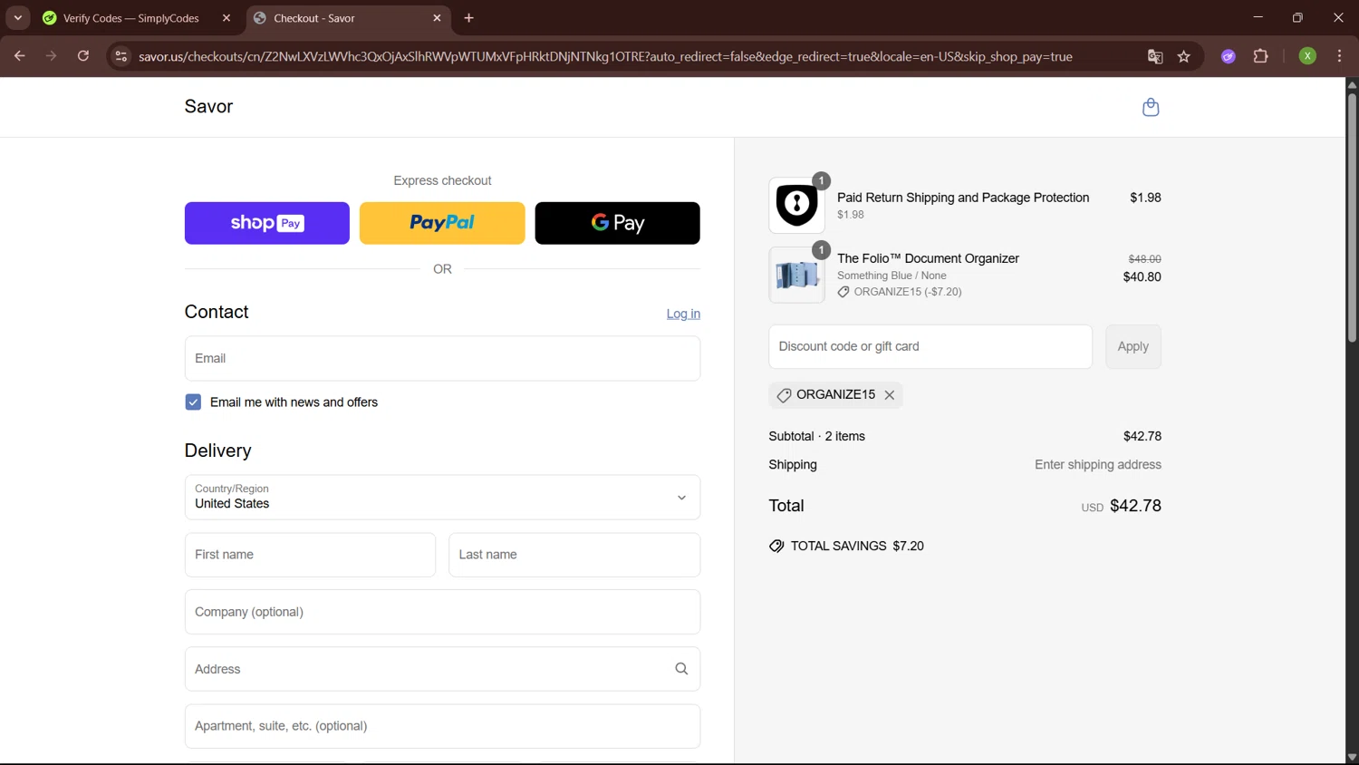Switch to Verify Codes — SimplyCodes tab
This screenshot has width=1359, height=765.
pyautogui.click(x=130, y=18)
